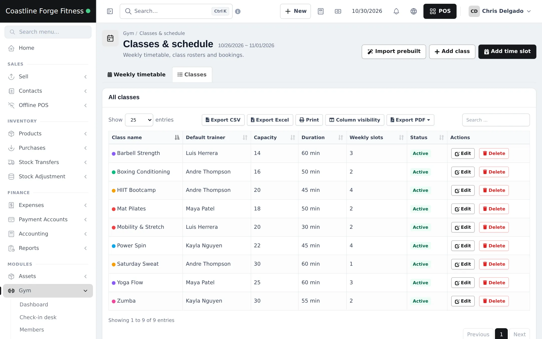This screenshot has width=542, height=339.
Task: Expand the Products menu
Action: (48, 134)
